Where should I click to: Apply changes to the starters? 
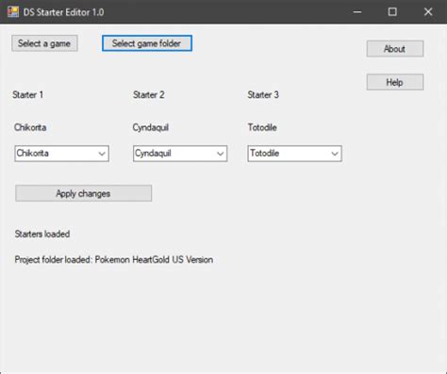coord(83,193)
